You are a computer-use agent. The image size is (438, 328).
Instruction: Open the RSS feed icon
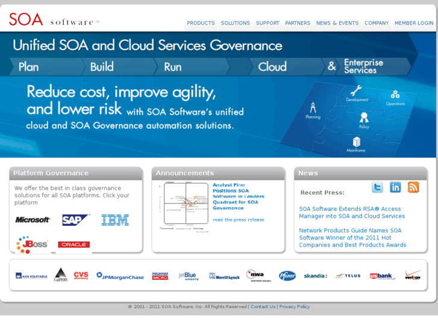pos(413,187)
